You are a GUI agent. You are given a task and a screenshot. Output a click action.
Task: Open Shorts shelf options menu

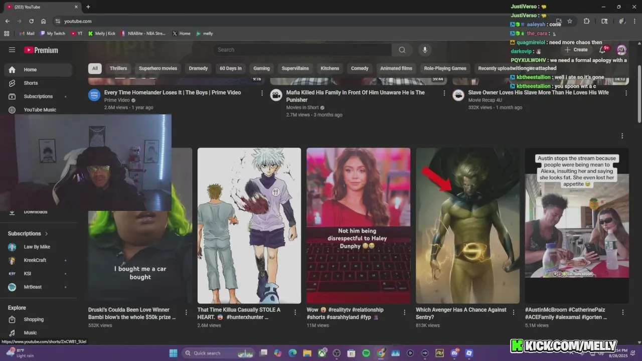coord(622,136)
